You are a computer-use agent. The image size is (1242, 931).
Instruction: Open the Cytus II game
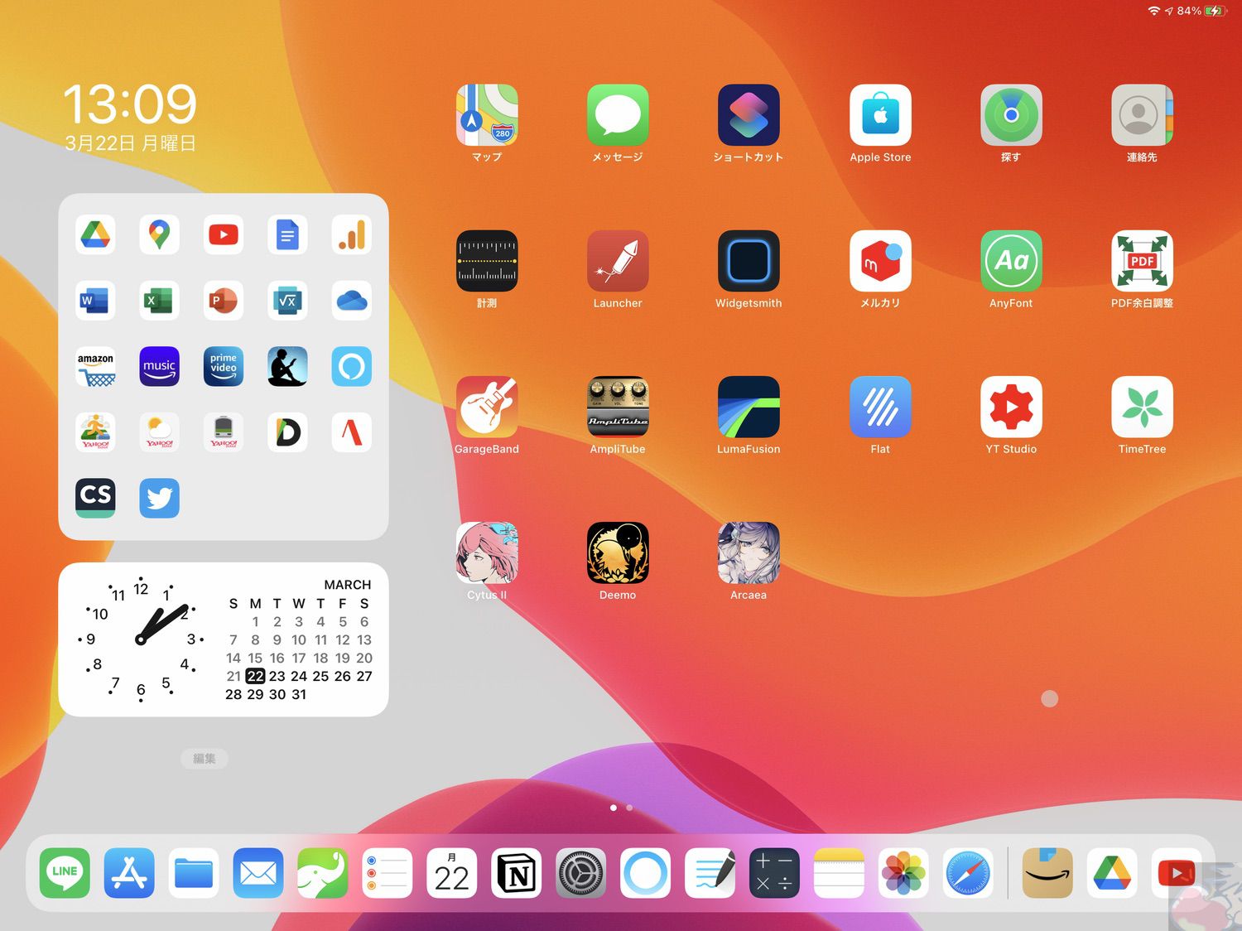[x=487, y=552]
